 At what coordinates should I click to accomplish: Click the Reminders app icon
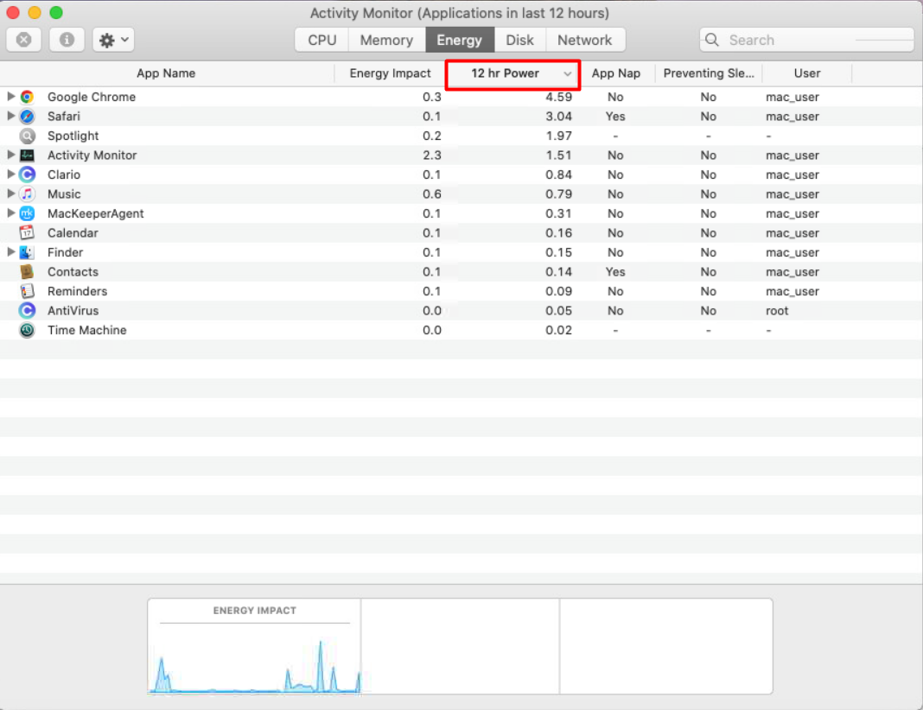pyautogui.click(x=27, y=291)
